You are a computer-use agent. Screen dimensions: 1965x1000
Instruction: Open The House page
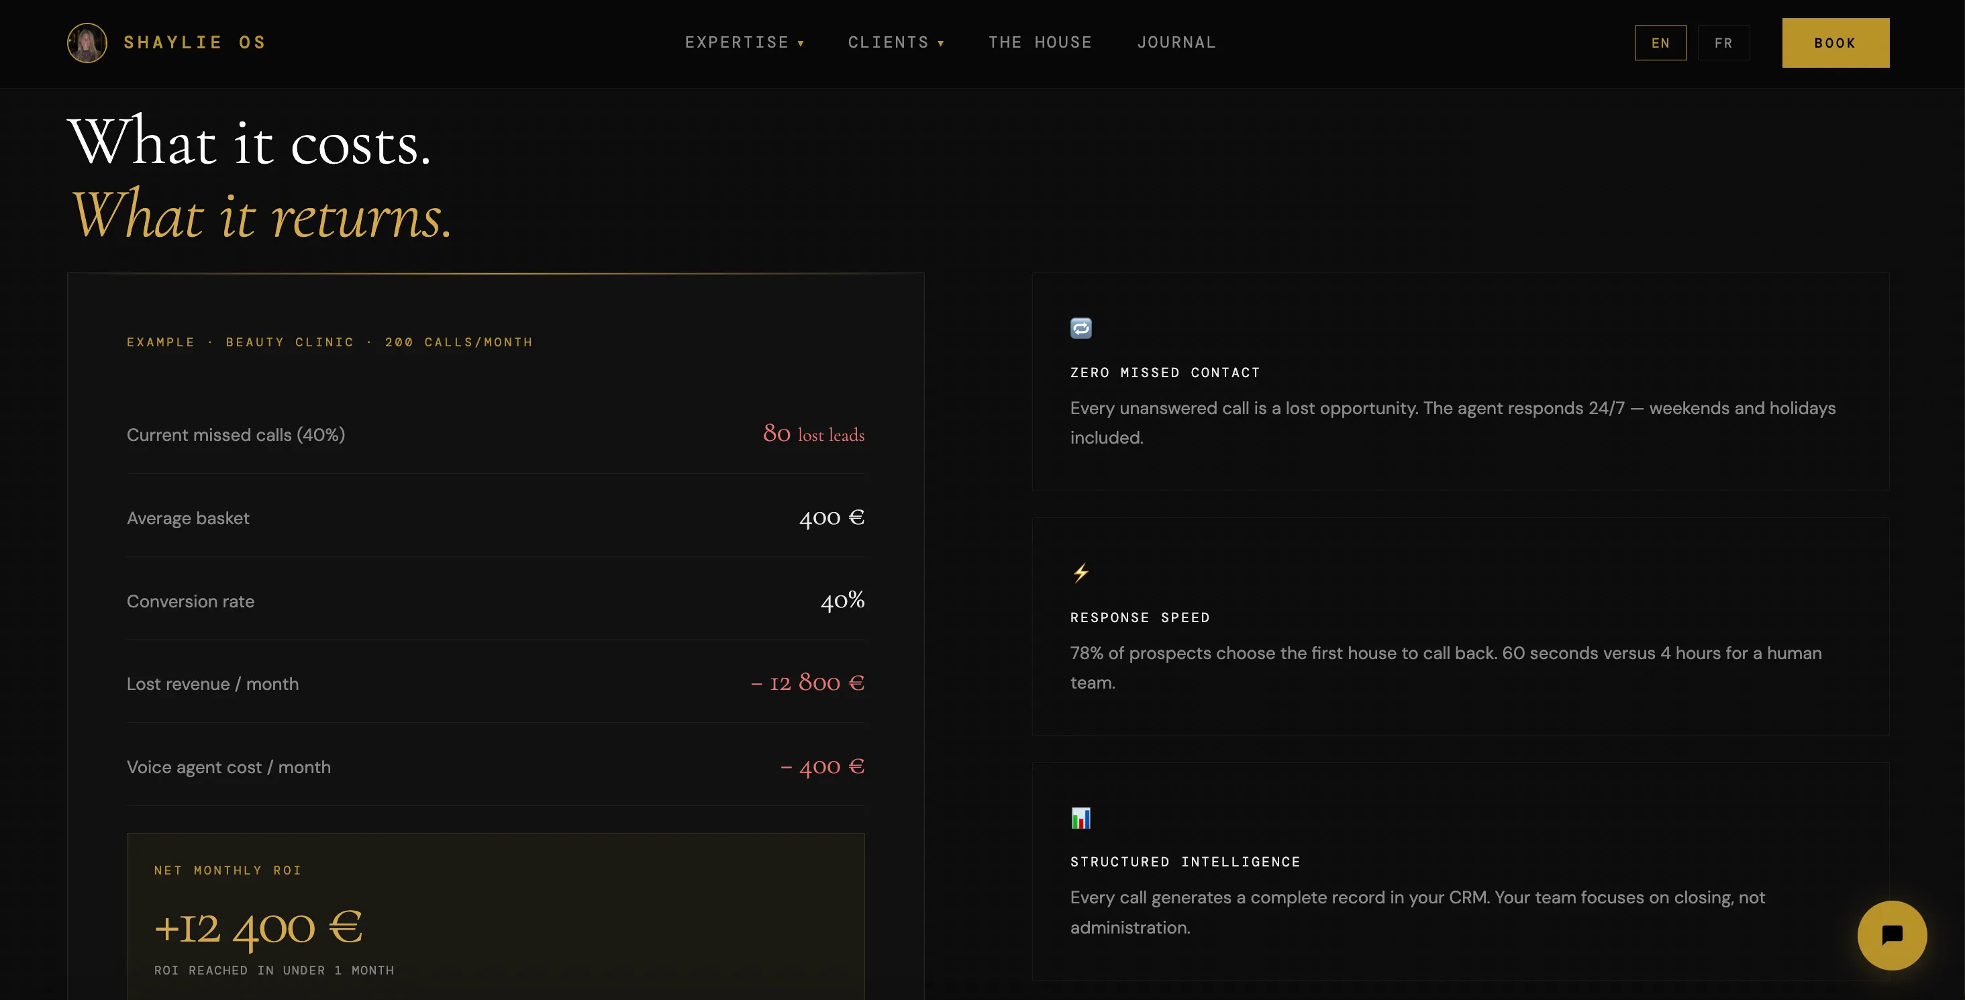pyautogui.click(x=1040, y=43)
